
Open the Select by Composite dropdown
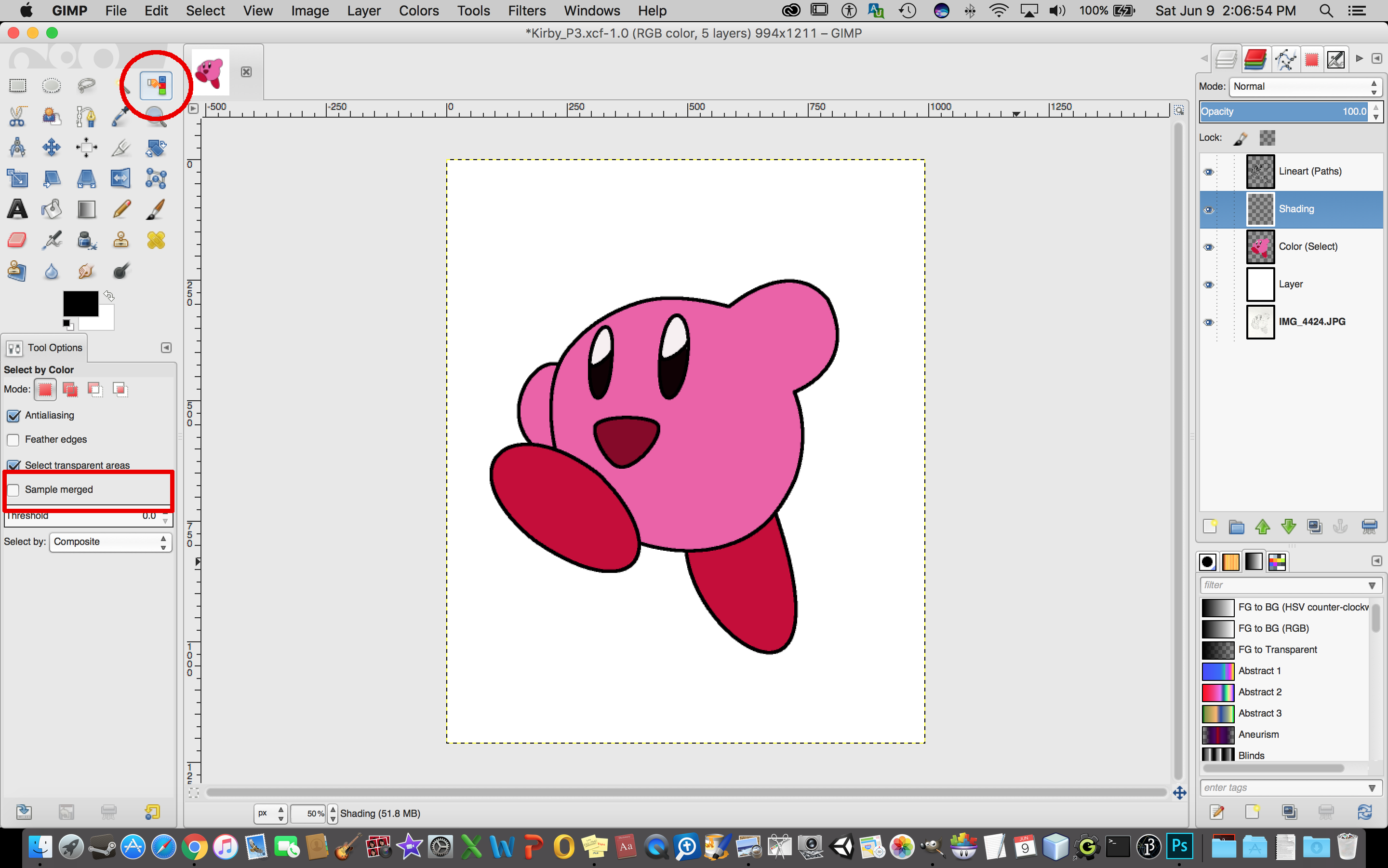[111, 542]
